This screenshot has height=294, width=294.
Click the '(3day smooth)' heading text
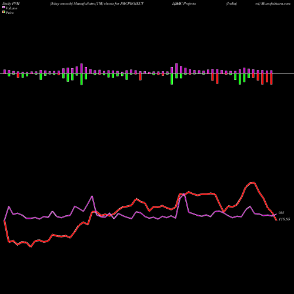[61, 4]
